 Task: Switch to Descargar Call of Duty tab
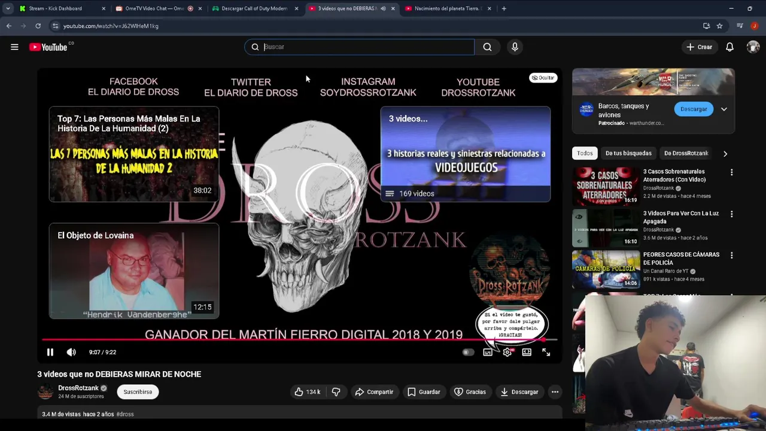pos(255,8)
